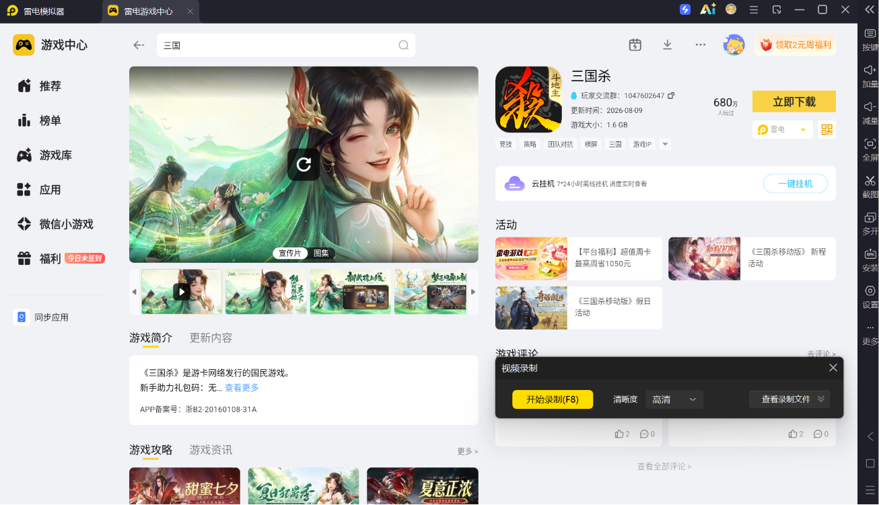Expand the game tags list arrow
Viewport: 879px width, 505px height.
click(665, 144)
